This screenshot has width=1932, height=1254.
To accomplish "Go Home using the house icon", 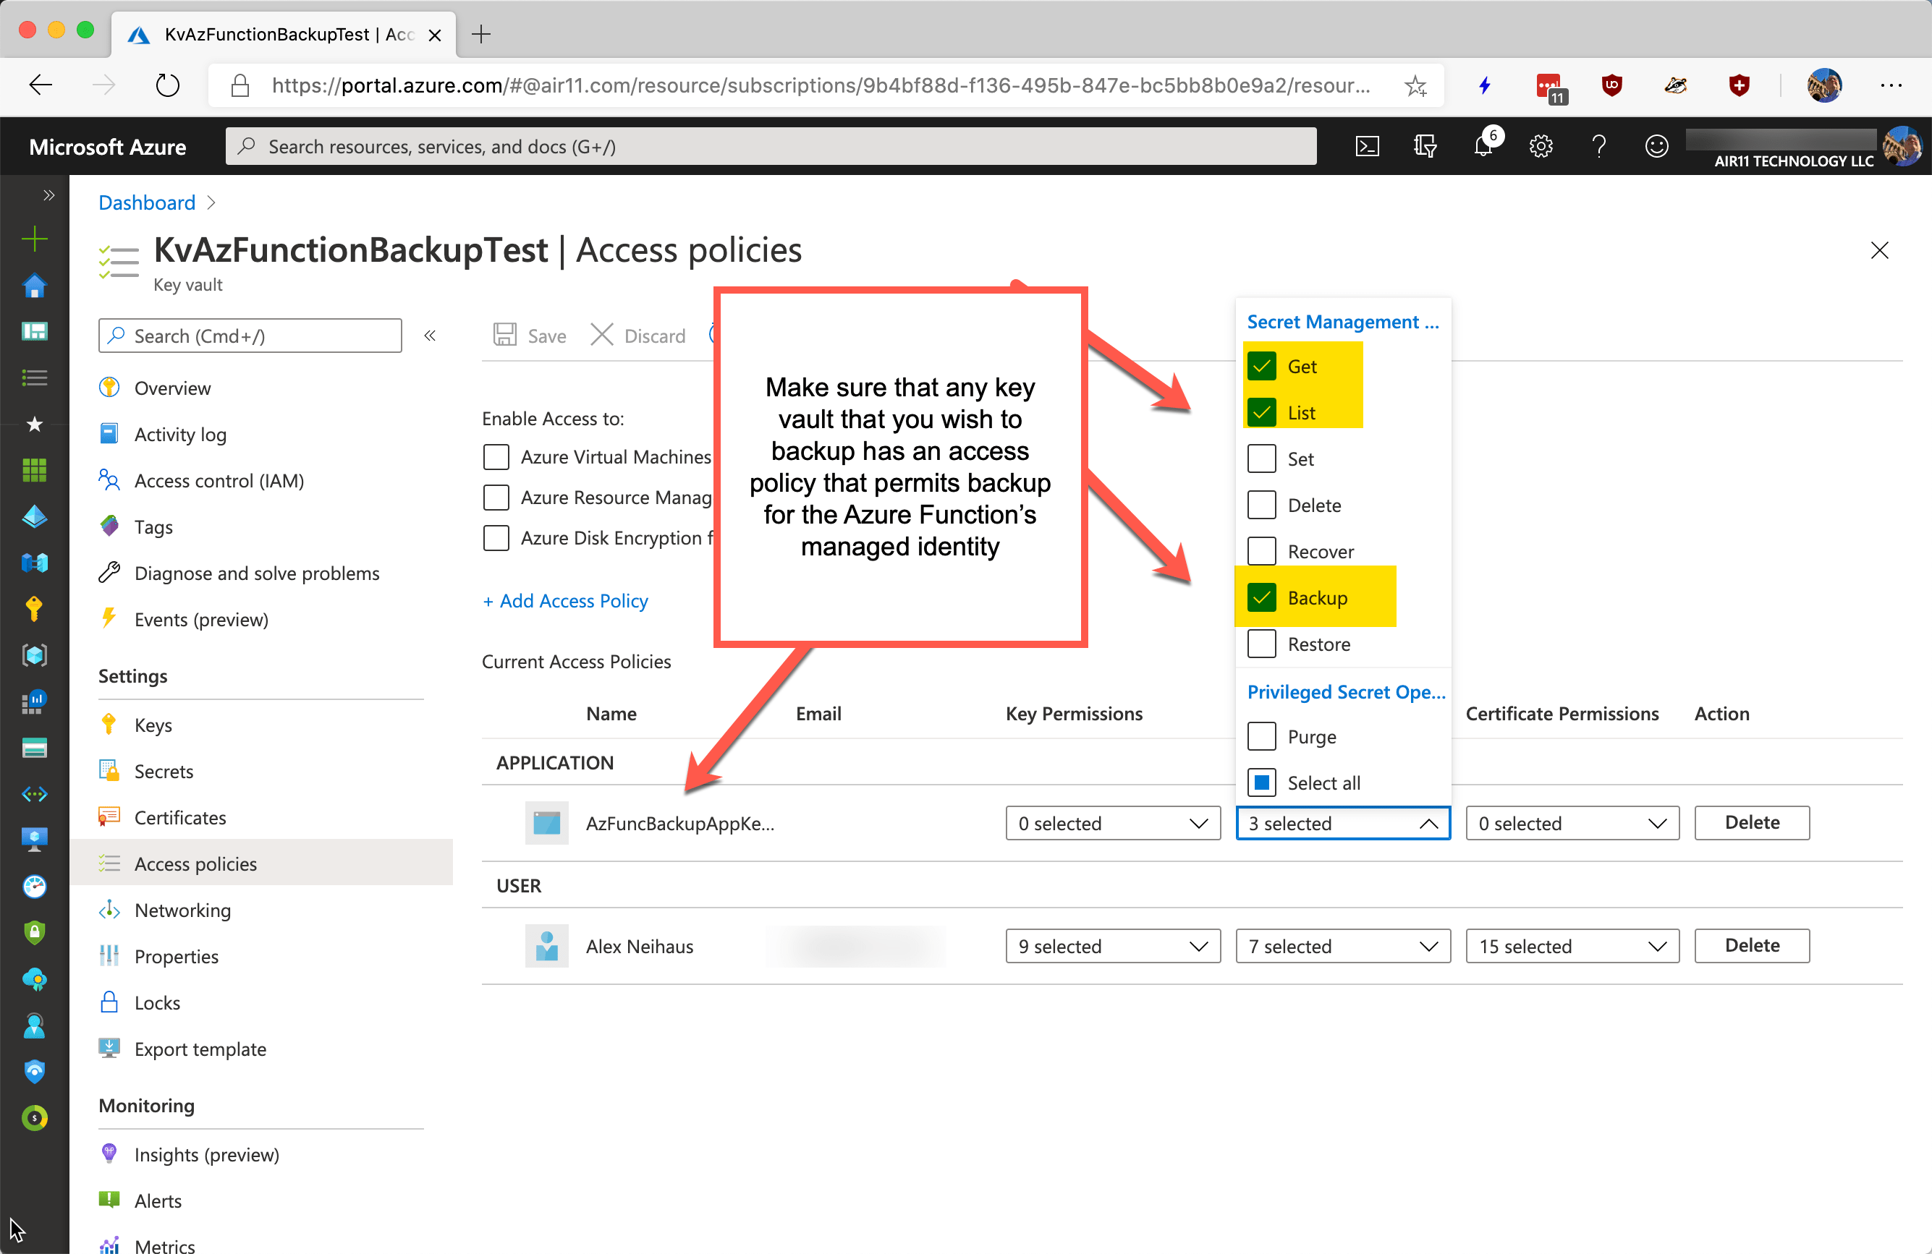I will (x=34, y=286).
